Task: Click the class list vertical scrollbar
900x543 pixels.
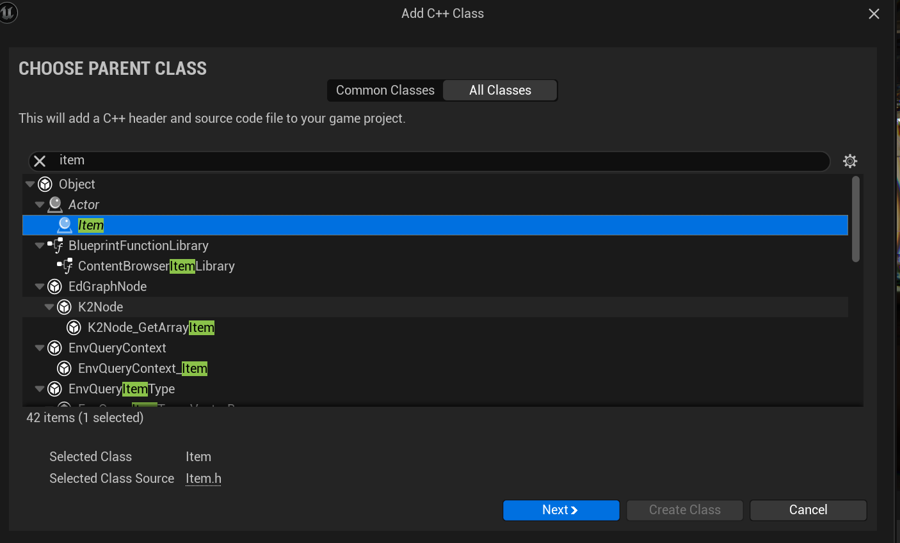Action: 856,219
